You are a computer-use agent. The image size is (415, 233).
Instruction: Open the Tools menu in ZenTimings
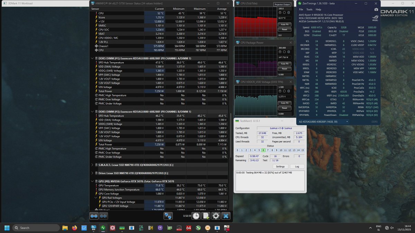[x=309, y=9]
